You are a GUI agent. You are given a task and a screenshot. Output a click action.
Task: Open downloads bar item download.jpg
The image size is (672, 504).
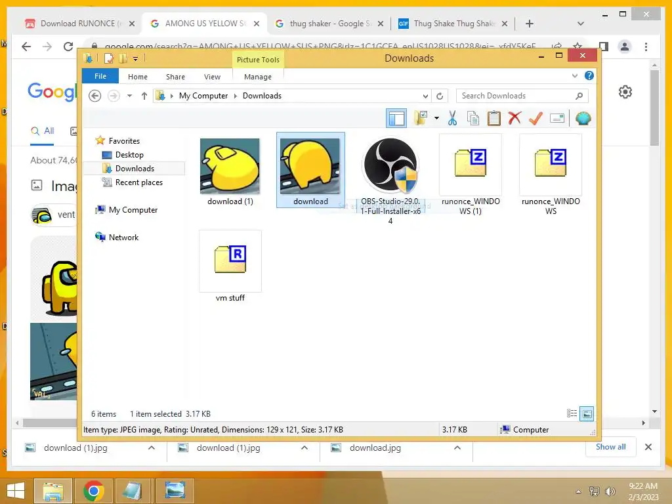pyautogui.click(x=375, y=448)
